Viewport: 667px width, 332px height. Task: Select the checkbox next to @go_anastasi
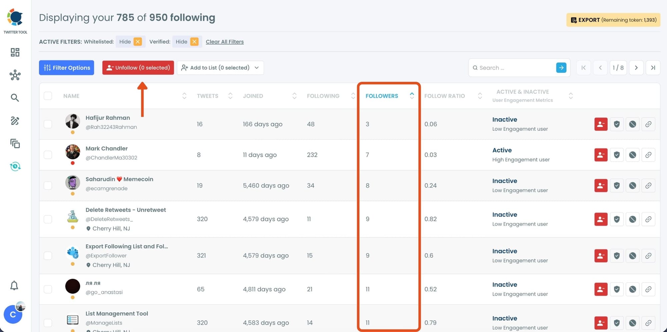point(48,289)
